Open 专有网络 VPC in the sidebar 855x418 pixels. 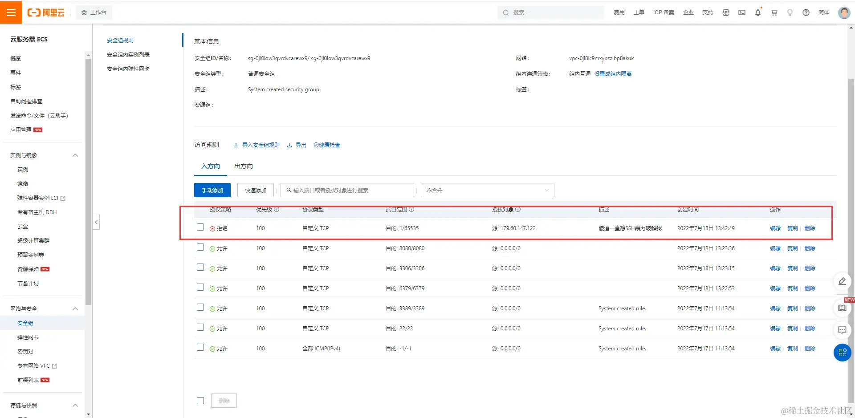coord(37,366)
